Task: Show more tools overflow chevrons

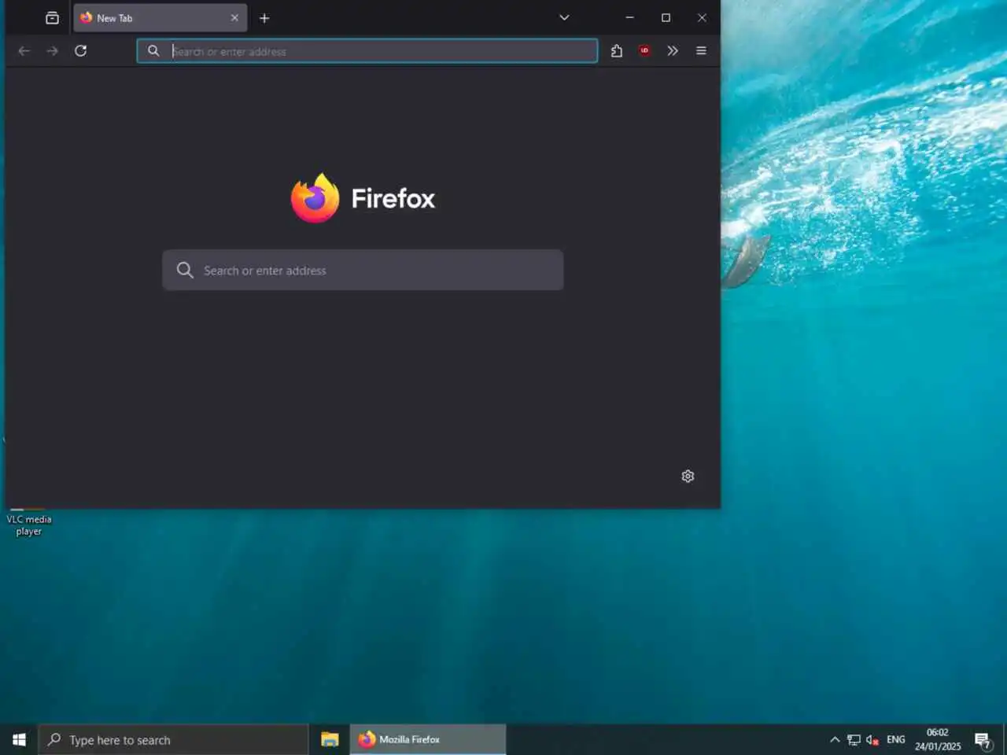Action: click(x=673, y=51)
